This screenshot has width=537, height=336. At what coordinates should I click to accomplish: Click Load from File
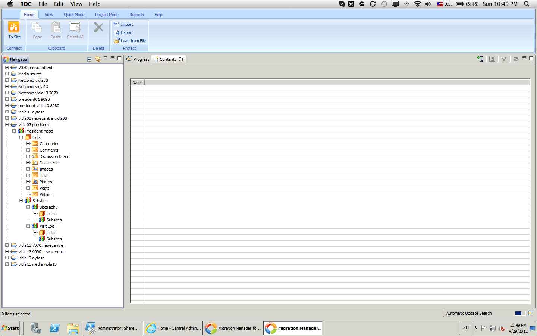pos(130,41)
